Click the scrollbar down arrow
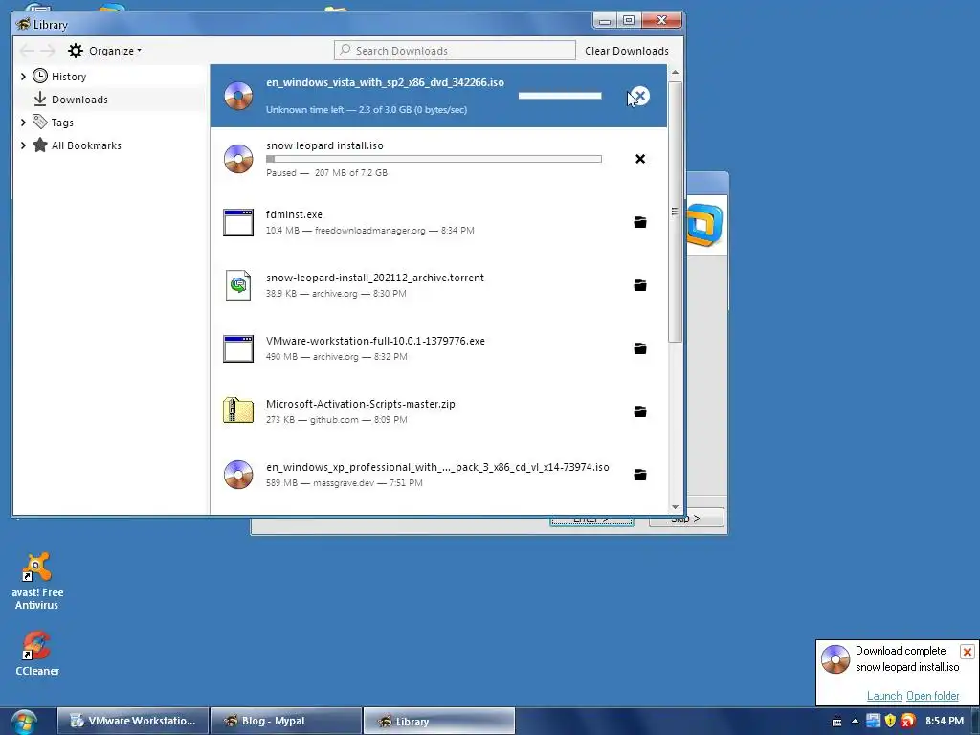 pyautogui.click(x=675, y=507)
